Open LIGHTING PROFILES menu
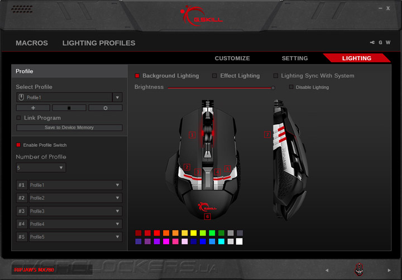The height and width of the screenshot is (280, 402). 99,43
